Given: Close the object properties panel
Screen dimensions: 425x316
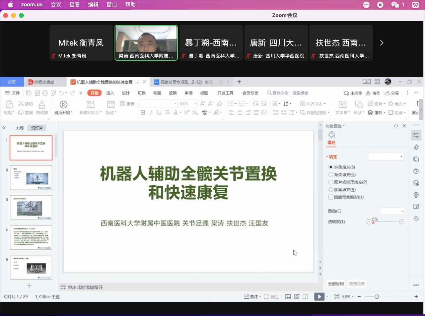Looking at the screenshot, I should (404, 126).
